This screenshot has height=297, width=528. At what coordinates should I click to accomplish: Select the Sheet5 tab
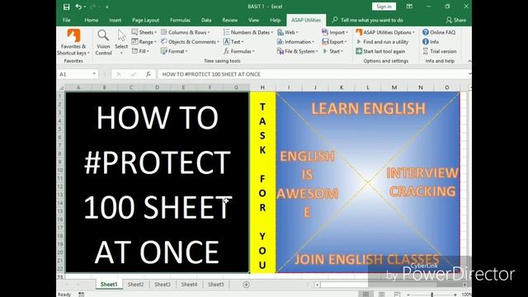pyautogui.click(x=216, y=285)
